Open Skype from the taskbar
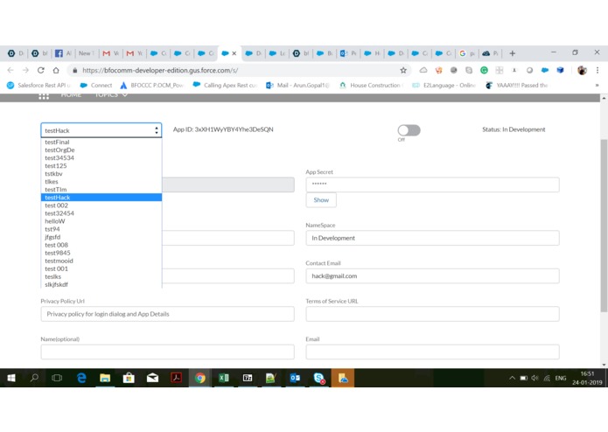Image resolution: width=608 pixels, height=432 pixels. [x=318, y=378]
